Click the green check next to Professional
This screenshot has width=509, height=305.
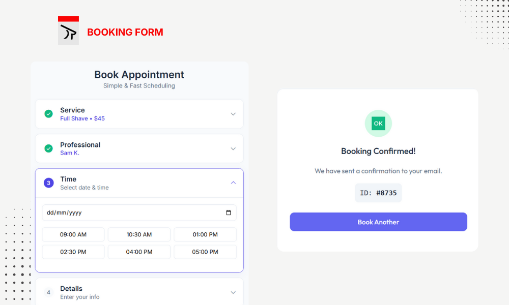click(48, 148)
